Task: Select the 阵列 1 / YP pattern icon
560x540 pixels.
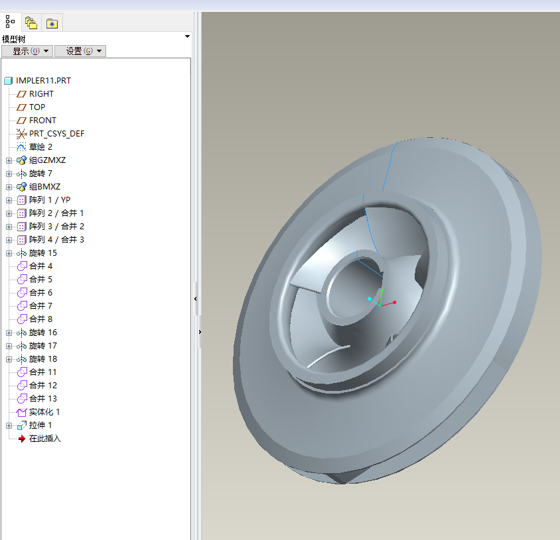Action: (x=21, y=200)
